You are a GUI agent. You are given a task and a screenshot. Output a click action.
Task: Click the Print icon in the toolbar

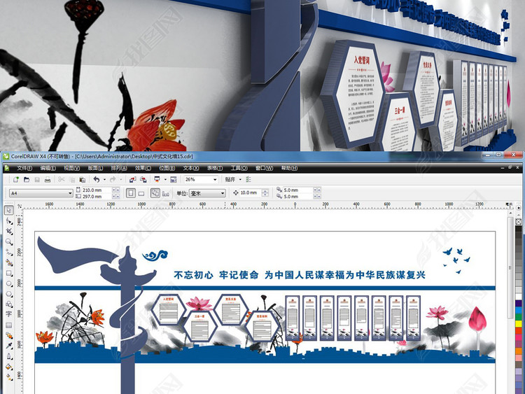coord(46,179)
